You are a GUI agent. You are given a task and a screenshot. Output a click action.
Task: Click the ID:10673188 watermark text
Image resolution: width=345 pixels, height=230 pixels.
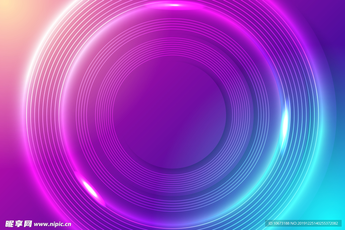279,223
